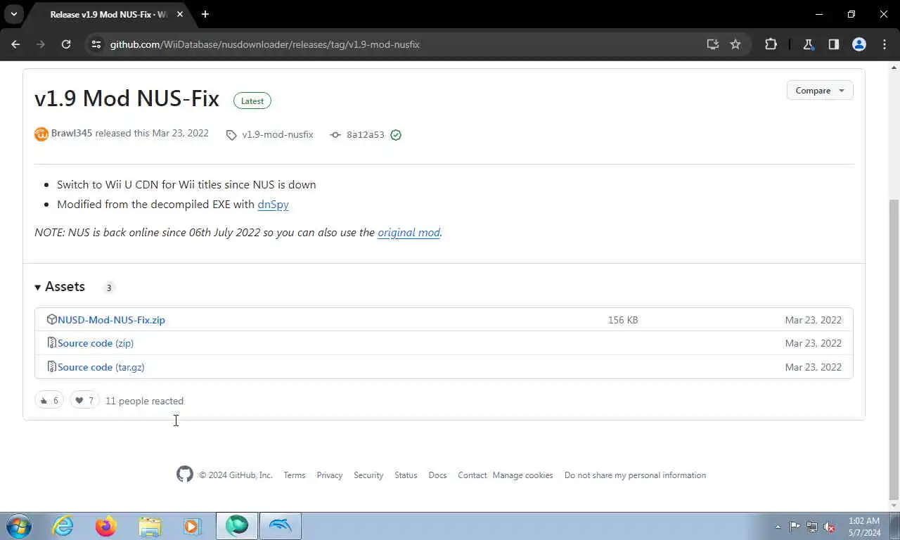Click the taskbar clock 1:02 AM
The width and height of the screenshot is (900, 540).
pyautogui.click(x=864, y=521)
